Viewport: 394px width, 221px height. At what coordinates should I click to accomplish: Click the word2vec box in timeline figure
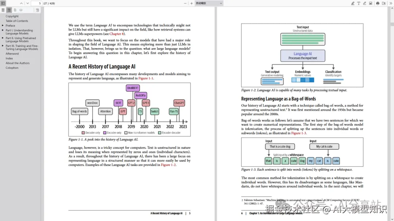tap(92, 103)
